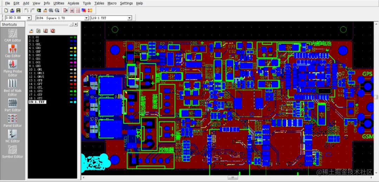Click the Undo arrow icon
Viewport: 379px width, 182px height.
(26, 10)
